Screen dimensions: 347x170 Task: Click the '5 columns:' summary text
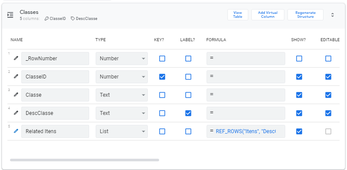click(30, 19)
